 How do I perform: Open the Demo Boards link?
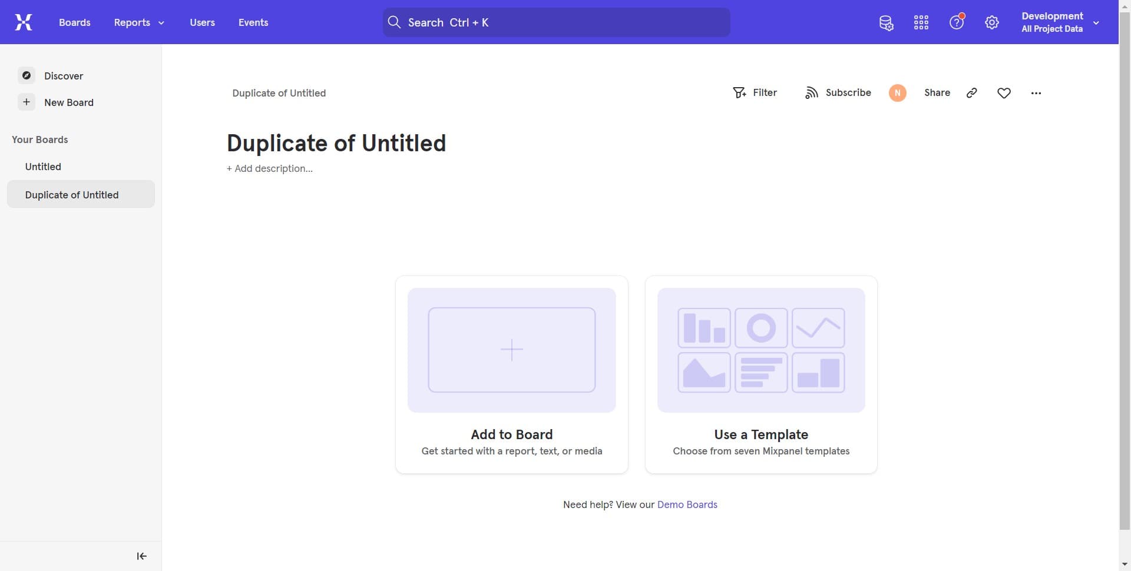point(687,504)
